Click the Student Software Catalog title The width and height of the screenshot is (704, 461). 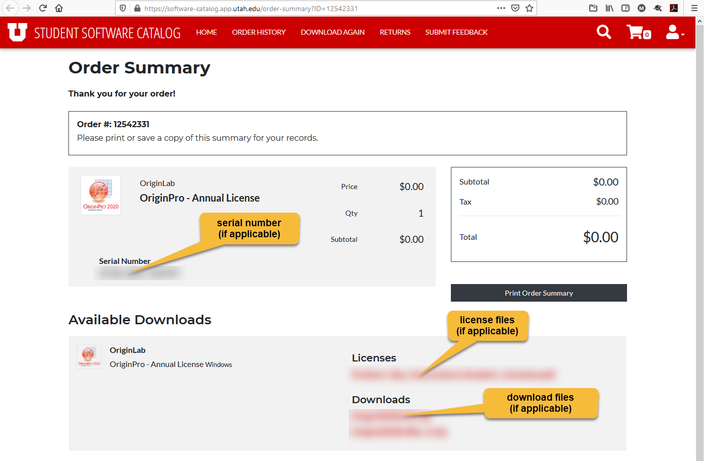[x=107, y=33]
